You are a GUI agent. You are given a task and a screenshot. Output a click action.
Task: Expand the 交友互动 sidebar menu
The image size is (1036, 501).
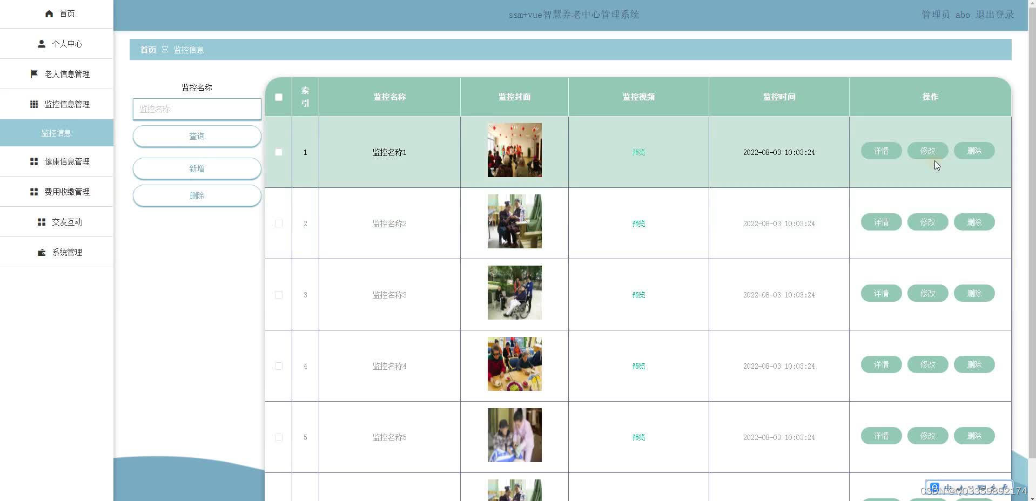(57, 222)
